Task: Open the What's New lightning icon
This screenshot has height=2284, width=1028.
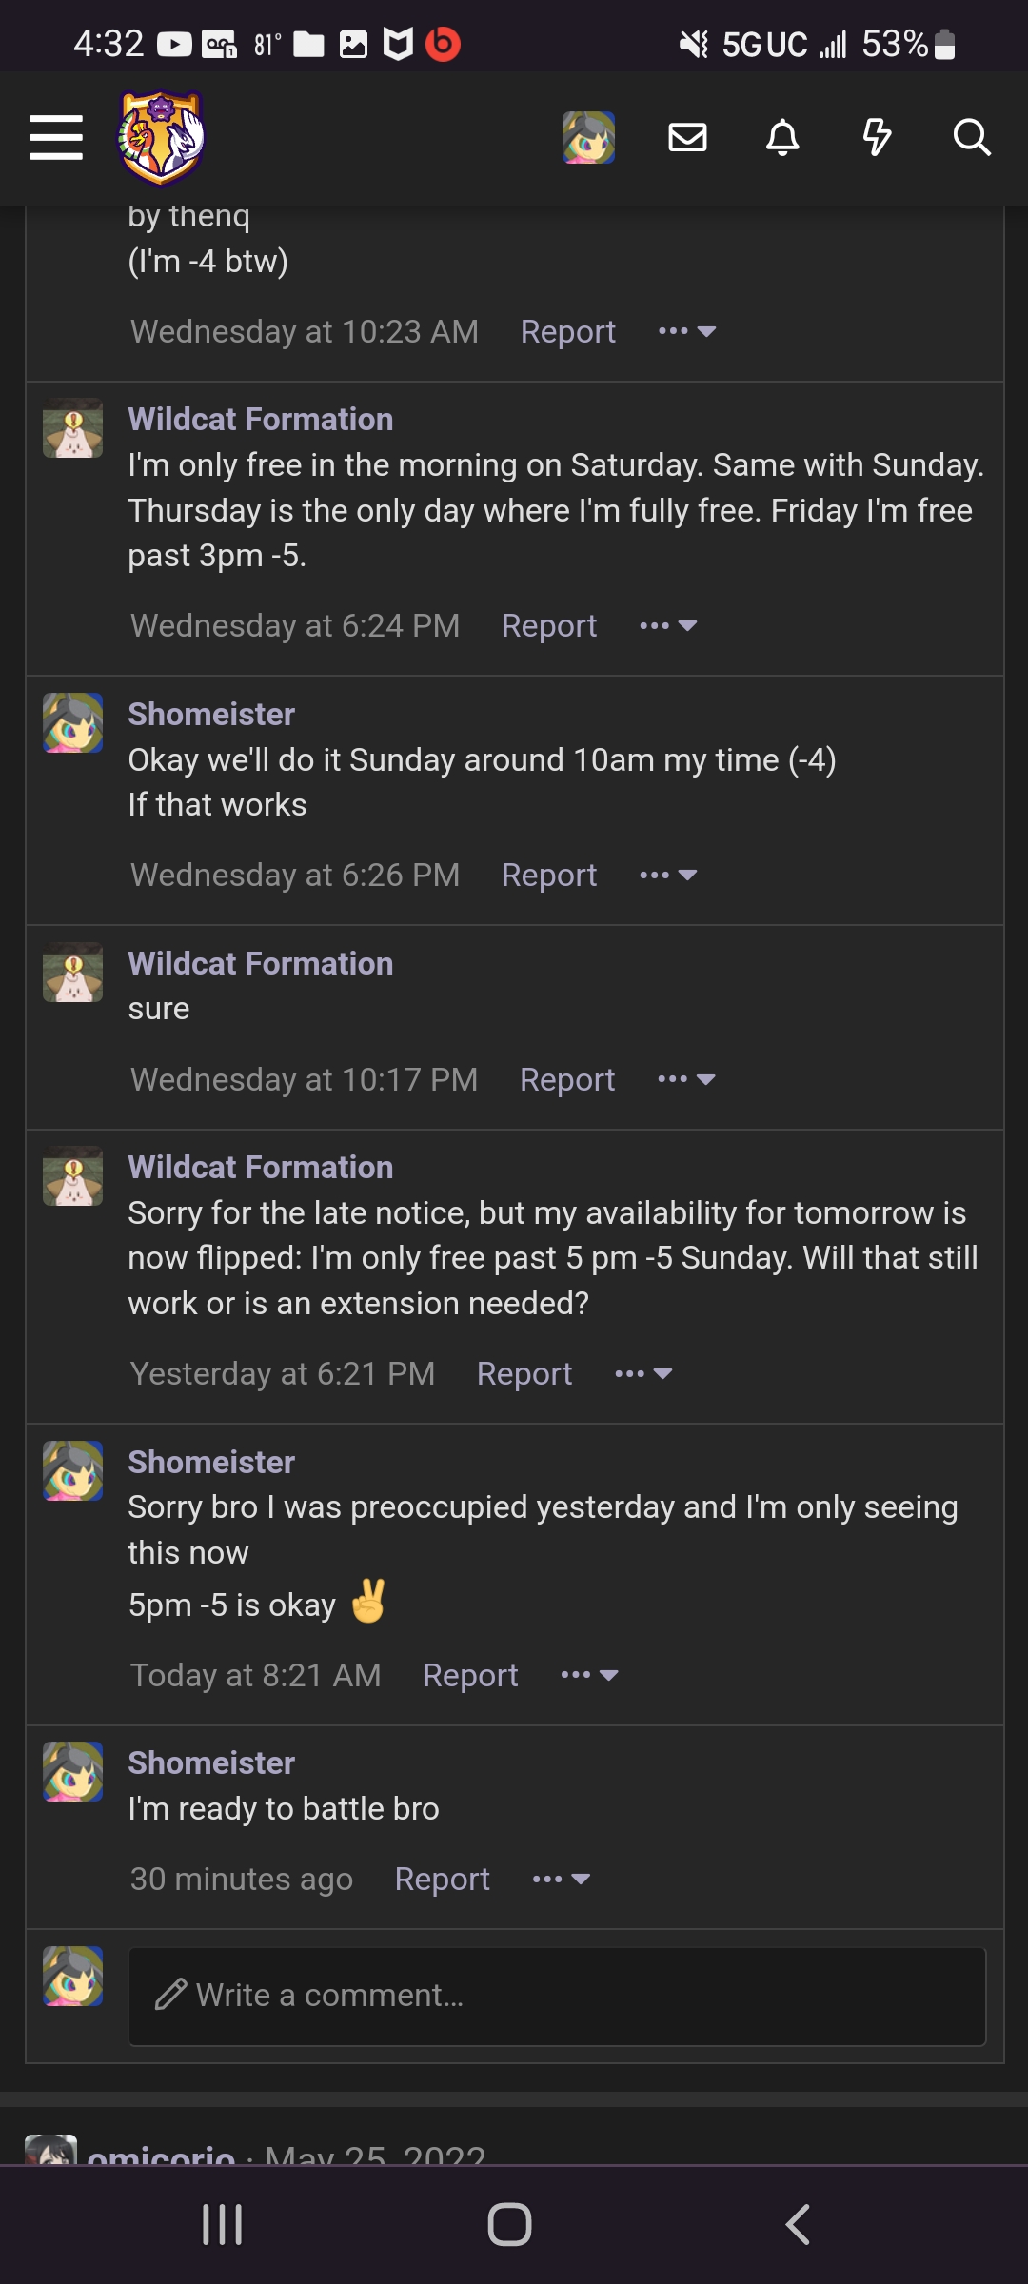Action: (x=877, y=137)
